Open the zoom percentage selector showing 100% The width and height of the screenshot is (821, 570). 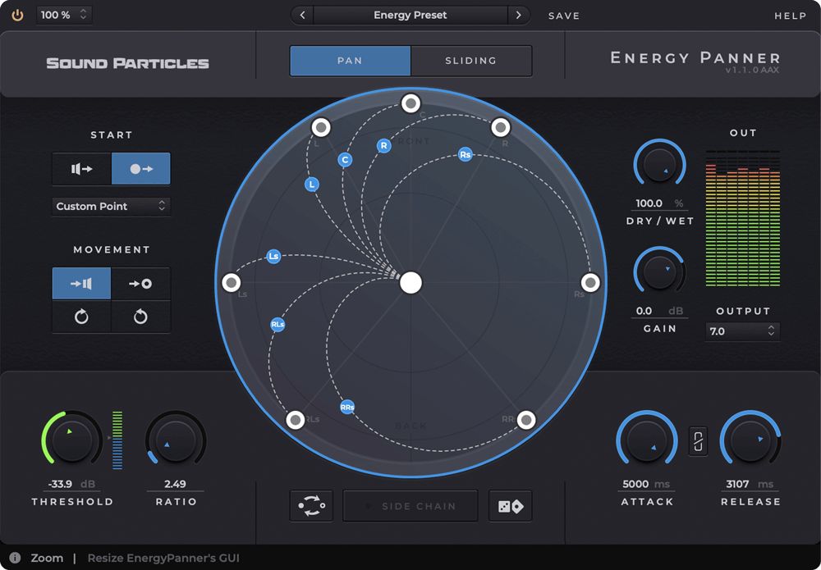64,14
